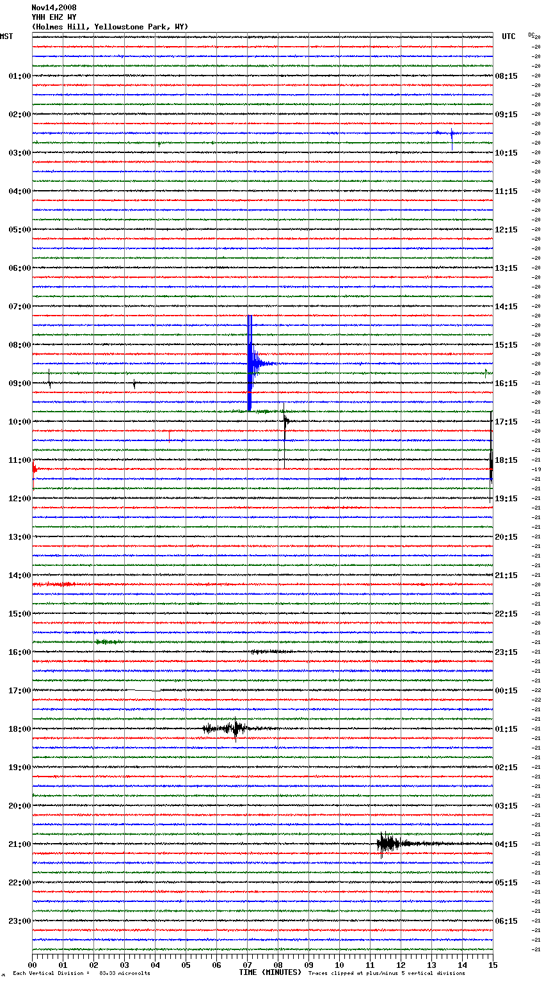Click the Holmes Hill, Yellowstone Park location title
Image resolution: width=544 pixels, height=982 pixels.
[109, 27]
